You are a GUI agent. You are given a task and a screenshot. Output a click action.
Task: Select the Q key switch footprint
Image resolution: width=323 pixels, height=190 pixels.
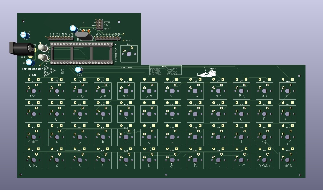[57, 114]
